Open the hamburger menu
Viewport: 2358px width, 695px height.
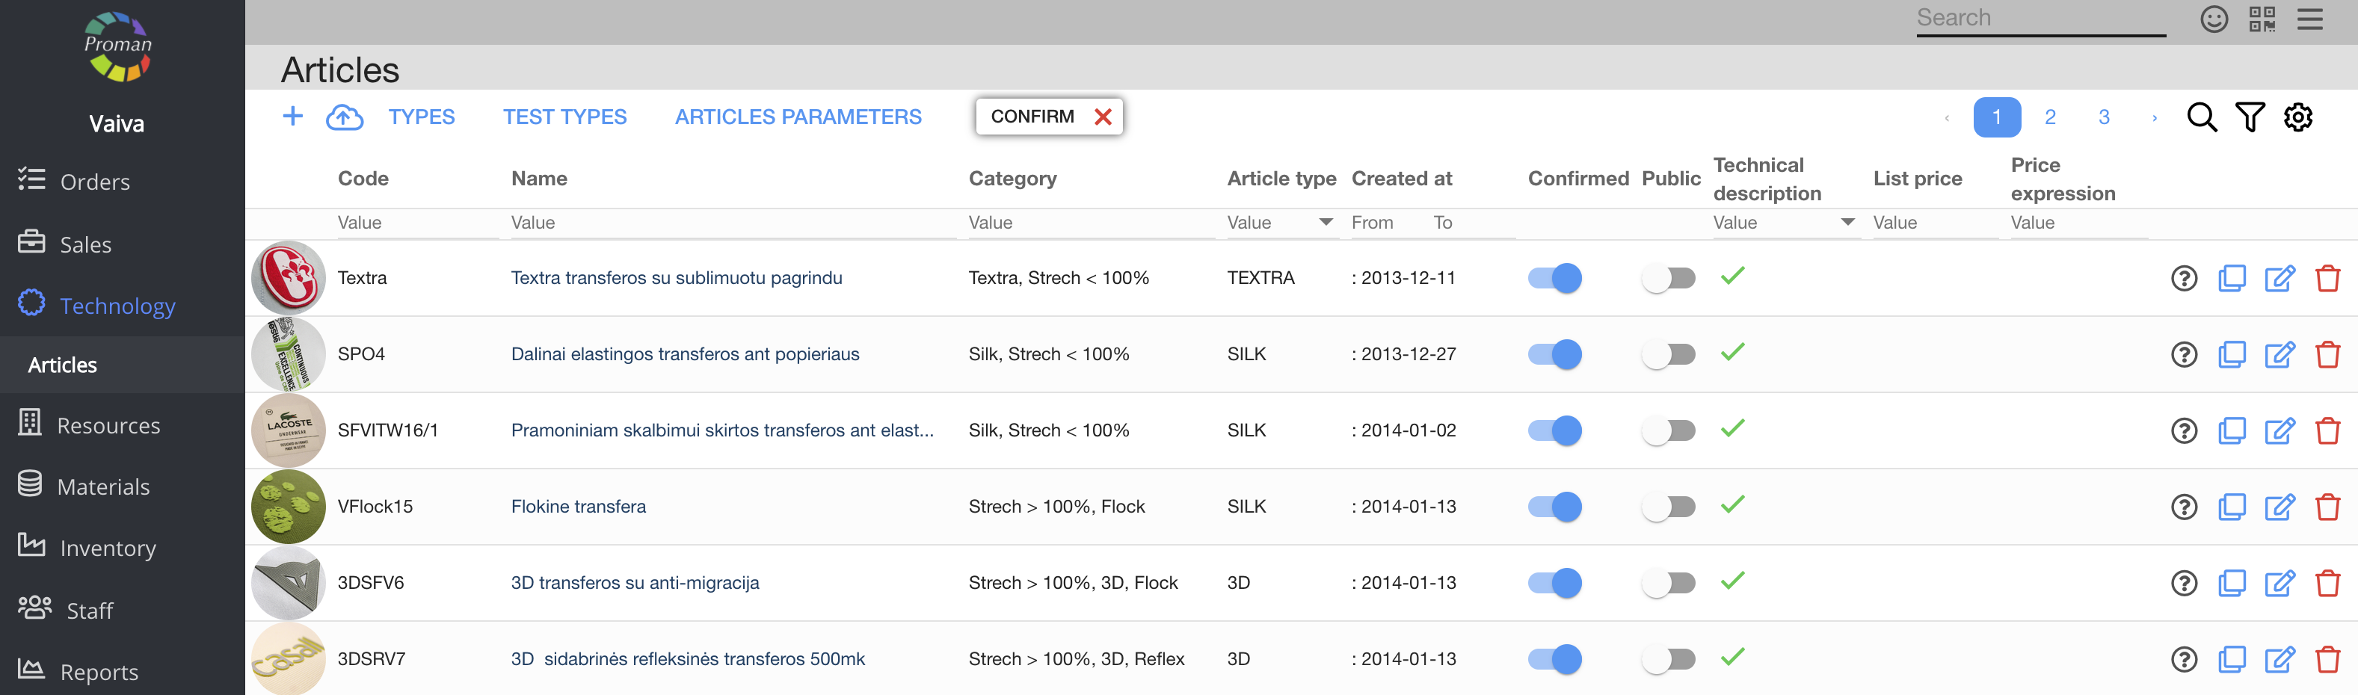pyautogui.click(x=2309, y=19)
